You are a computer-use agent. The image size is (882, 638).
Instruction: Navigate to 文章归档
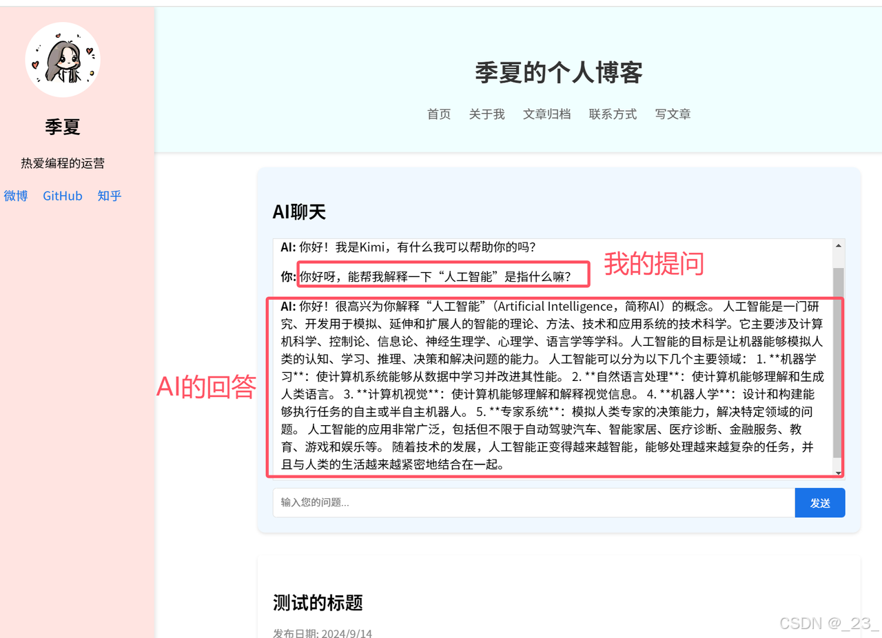(547, 114)
